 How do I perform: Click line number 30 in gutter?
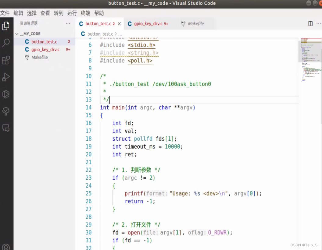(x=89, y=233)
